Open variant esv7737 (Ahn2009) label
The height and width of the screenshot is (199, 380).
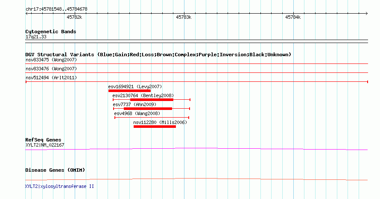click(134, 104)
